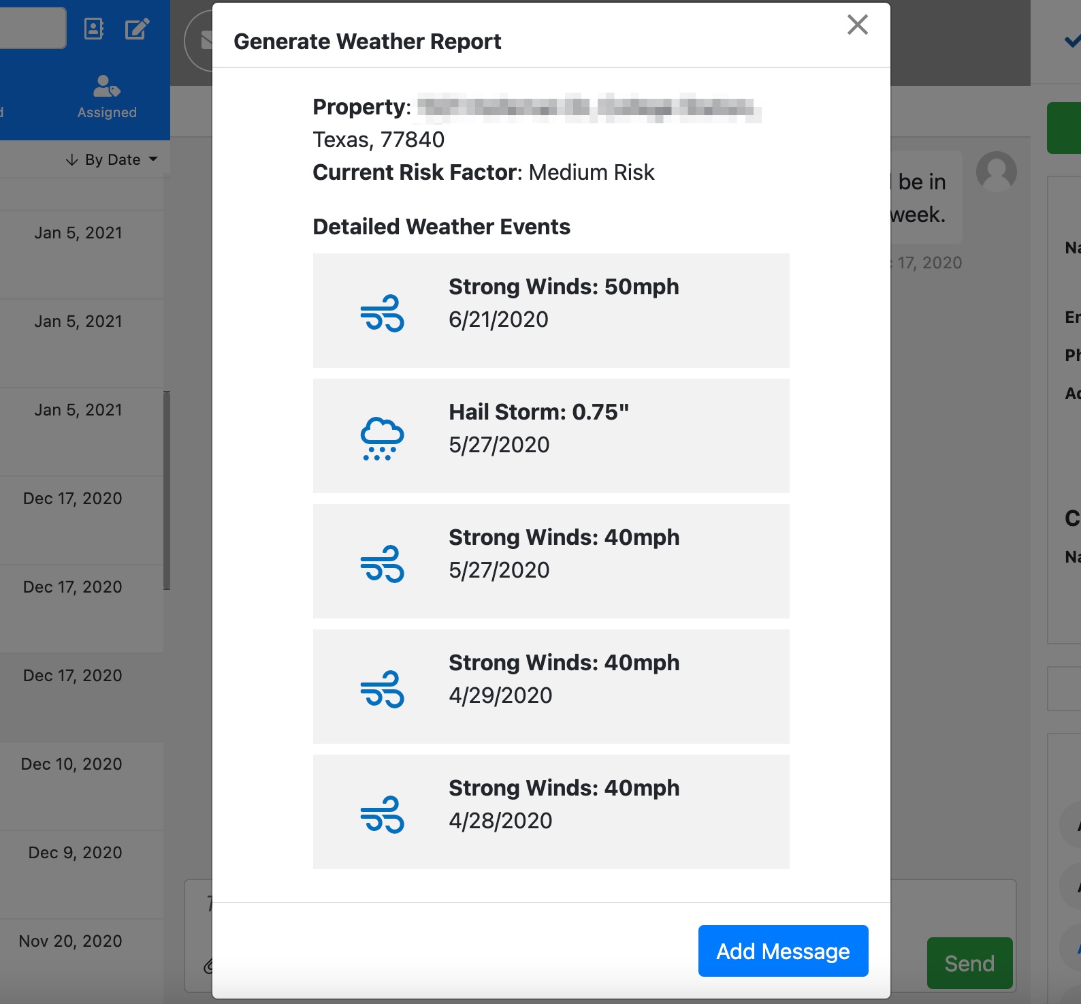The image size is (1081, 1004).
Task: Open the contacts book icon
Action: click(93, 29)
